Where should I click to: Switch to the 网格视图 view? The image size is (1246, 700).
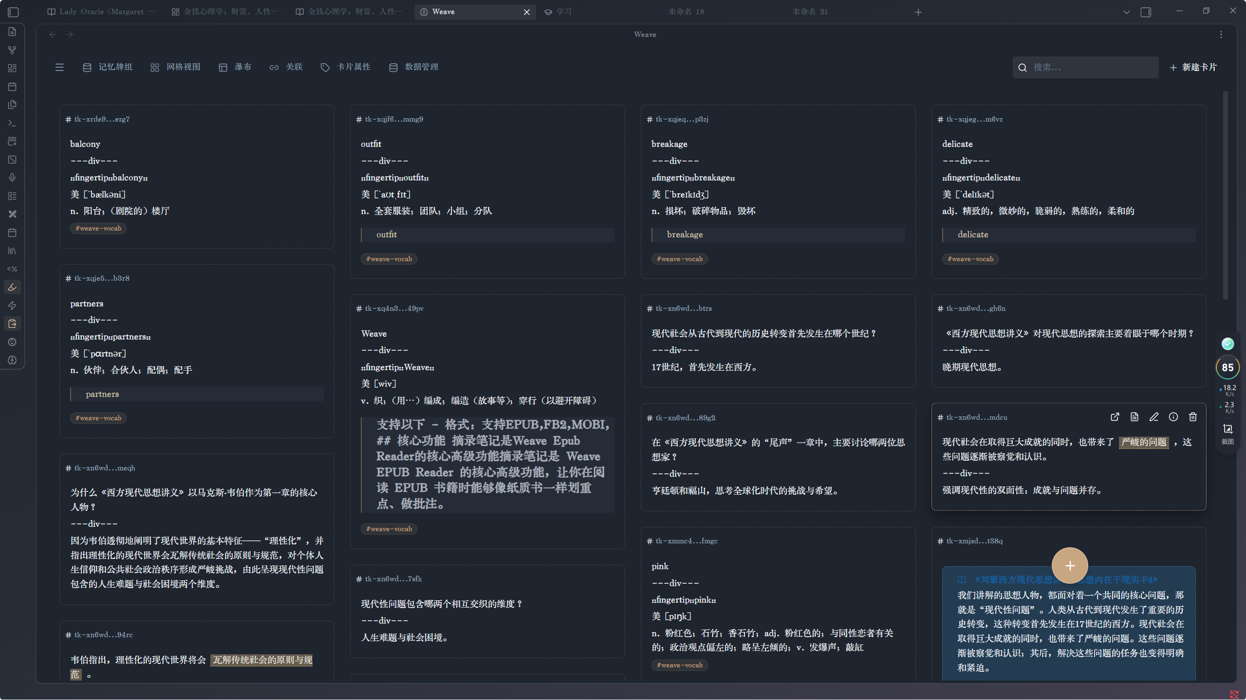[175, 67]
